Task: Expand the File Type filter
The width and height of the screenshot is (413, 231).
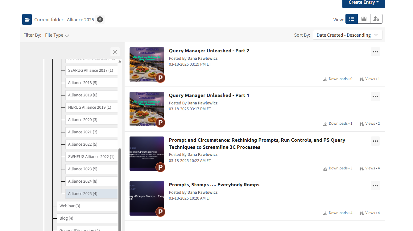Action: (57, 35)
